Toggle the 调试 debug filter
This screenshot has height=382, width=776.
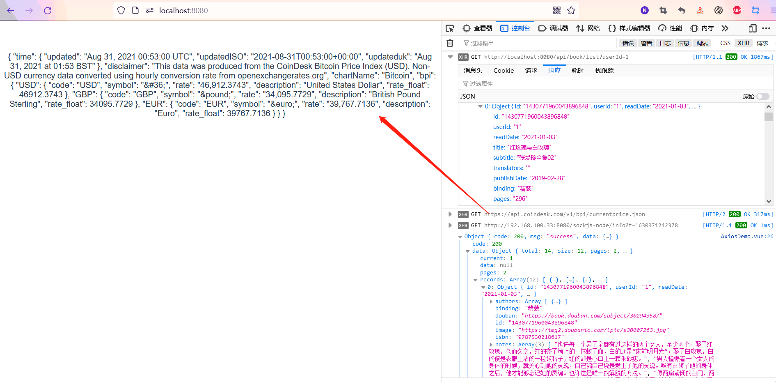click(x=702, y=43)
